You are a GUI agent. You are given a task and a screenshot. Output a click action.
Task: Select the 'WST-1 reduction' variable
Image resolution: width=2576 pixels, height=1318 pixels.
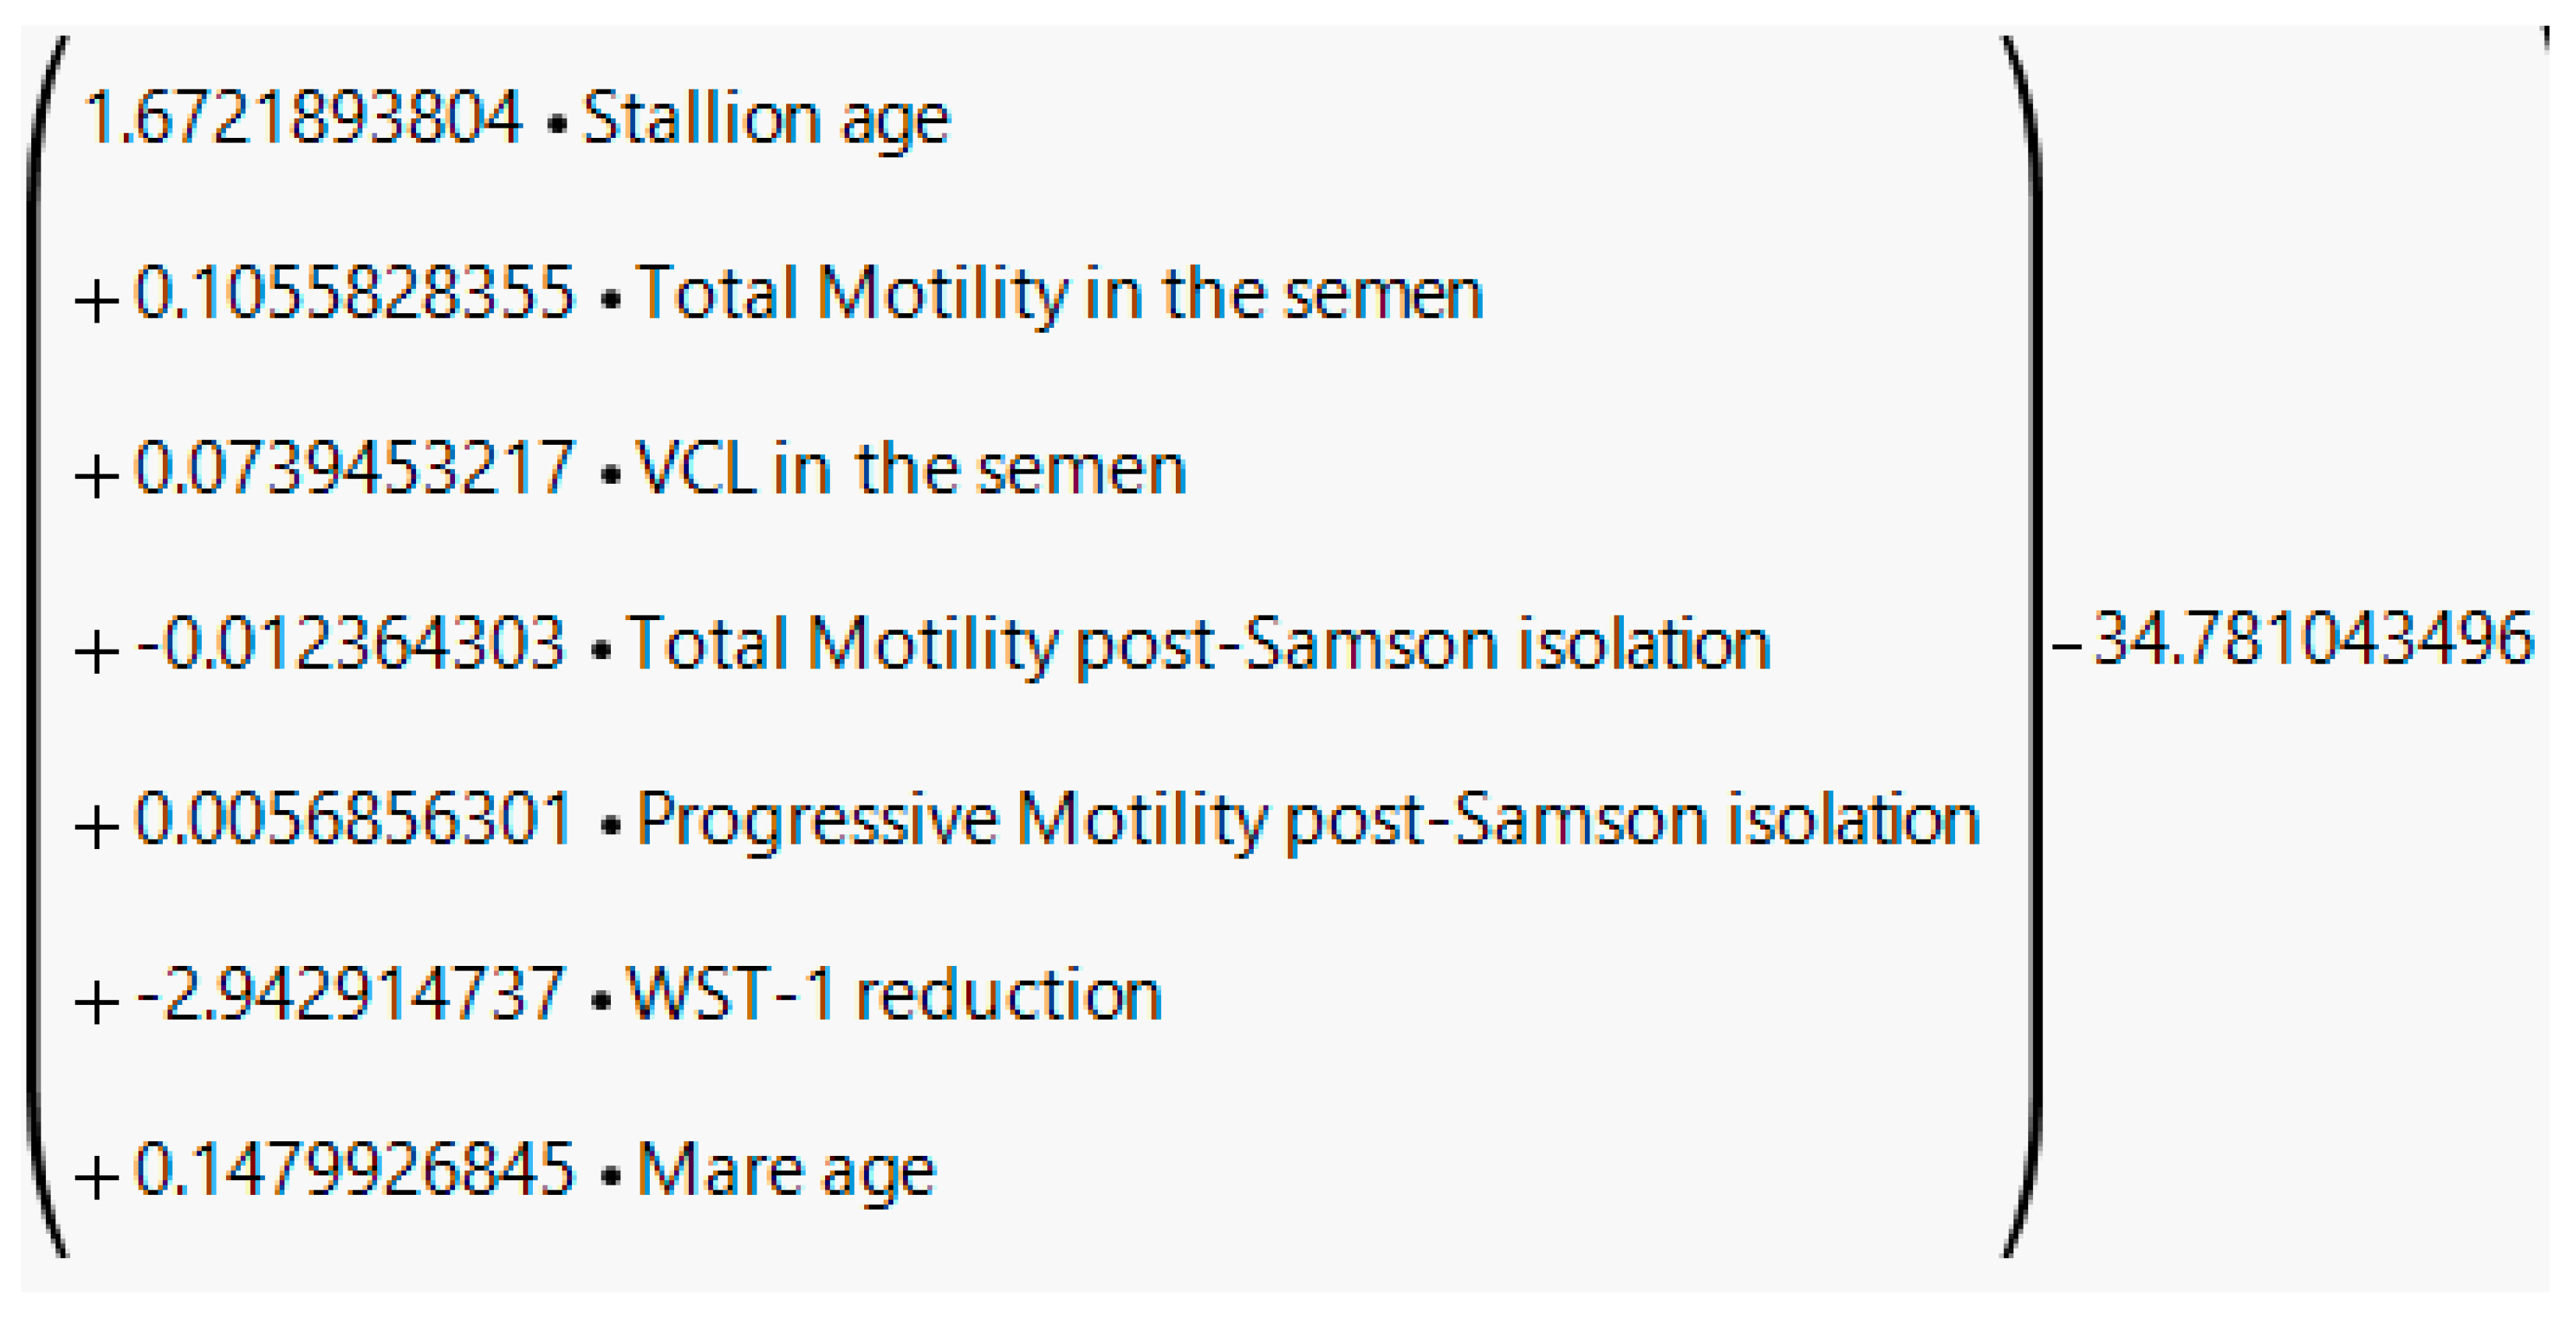(x=894, y=995)
